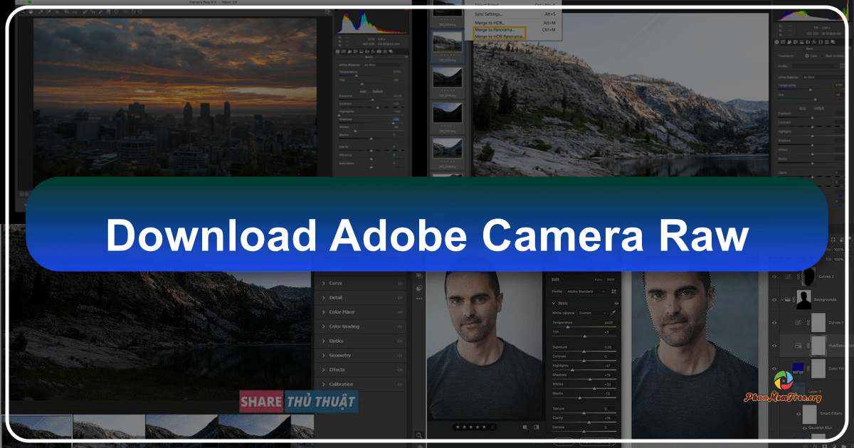Open the White Balance As Shot dropdown
This screenshot has height=448, width=854.
[x=383, y=65]
